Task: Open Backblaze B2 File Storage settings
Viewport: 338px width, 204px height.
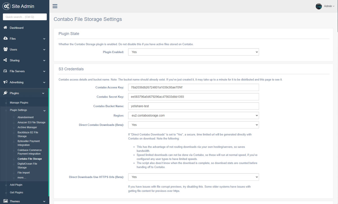Action: point(28,134)
